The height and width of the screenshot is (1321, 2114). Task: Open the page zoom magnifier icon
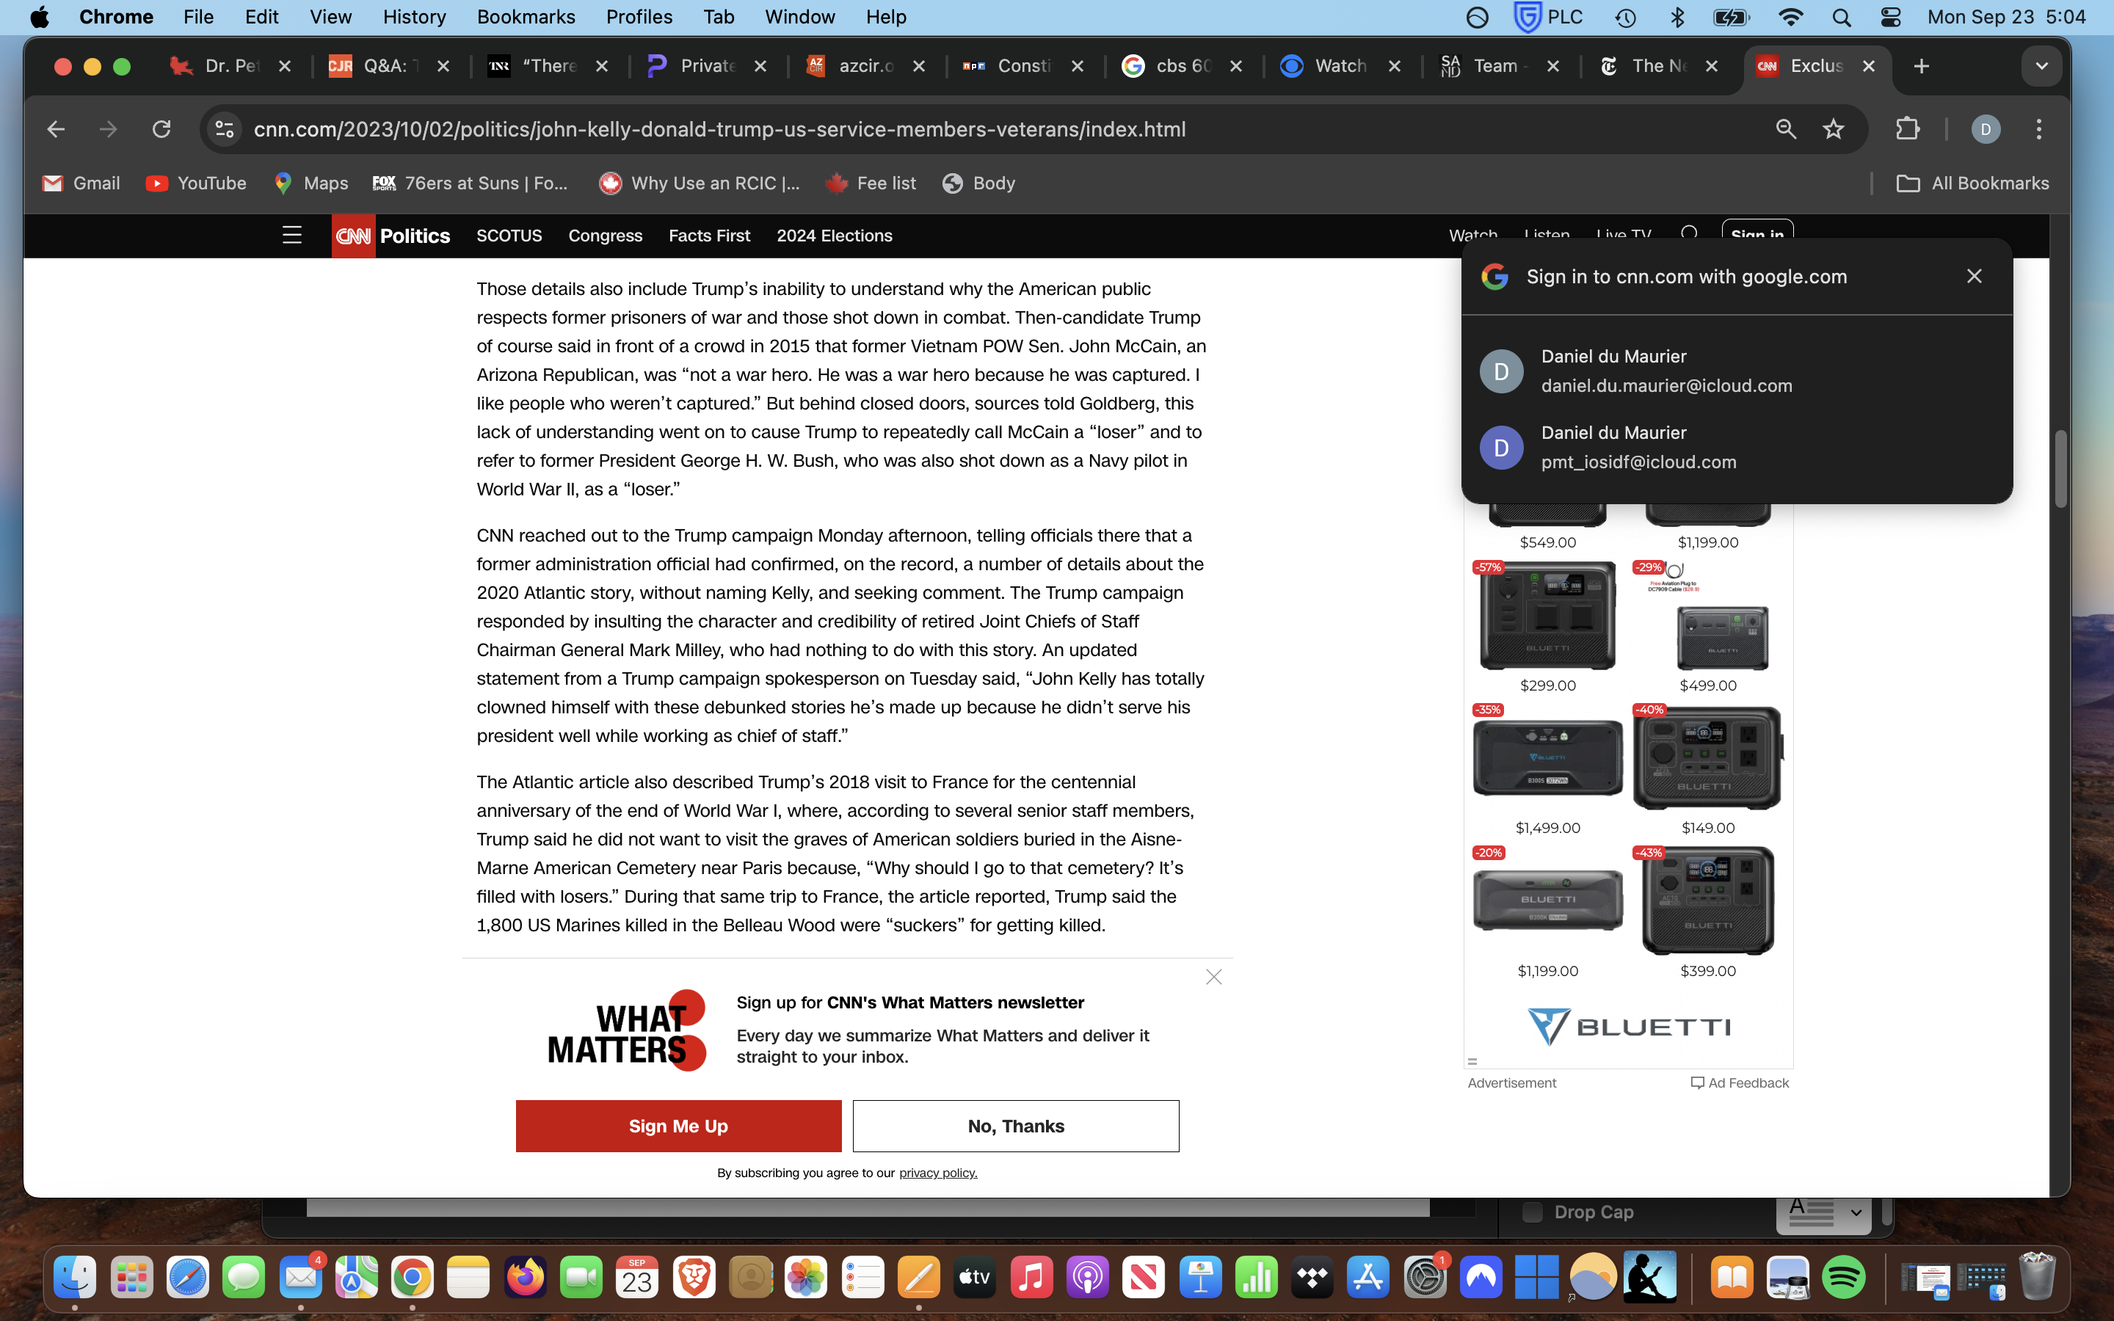click(1786, 129)
